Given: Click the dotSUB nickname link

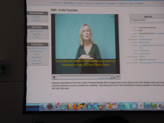Looking at the screenshot, I should click(x=145, y=39).
